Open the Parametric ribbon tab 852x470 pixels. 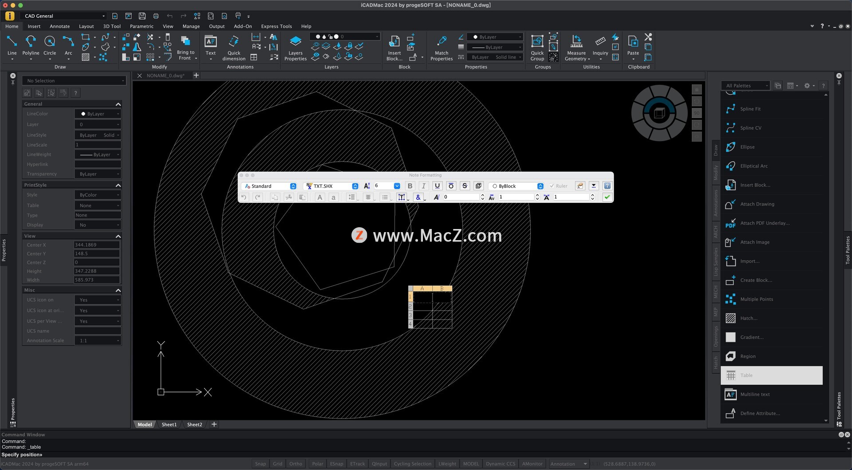point(142,26)
